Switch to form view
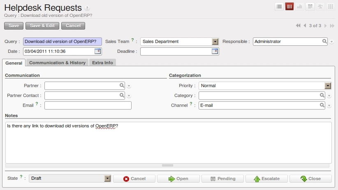The height and width of the screenshot is (190, 338). [x=289, y=7]
